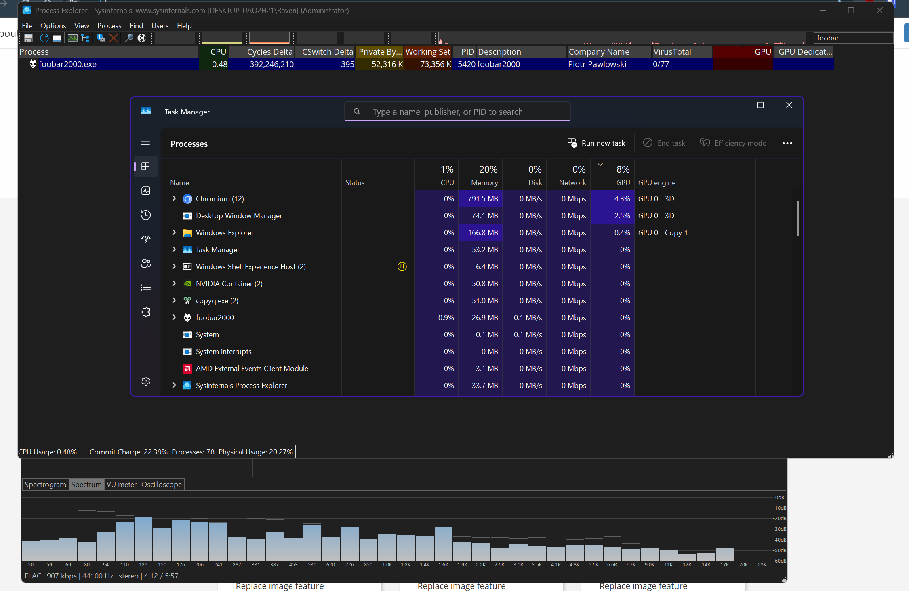
Task: Open the 0/77 VirusTotal link
Action: [x=661, y=64]
